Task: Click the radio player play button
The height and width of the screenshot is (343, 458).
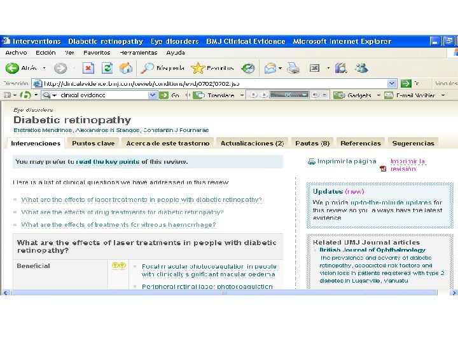Action: [x=263, y=95]
